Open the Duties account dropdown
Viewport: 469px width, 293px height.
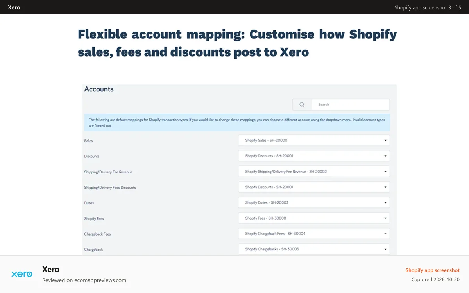point(314,203)
